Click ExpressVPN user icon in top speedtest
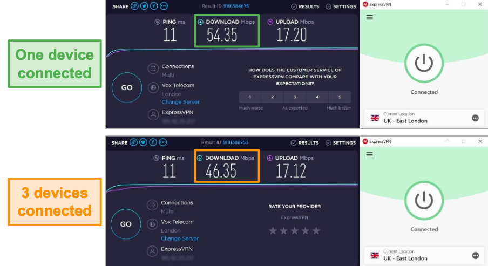The image size is (488, 266). (153, 115)
